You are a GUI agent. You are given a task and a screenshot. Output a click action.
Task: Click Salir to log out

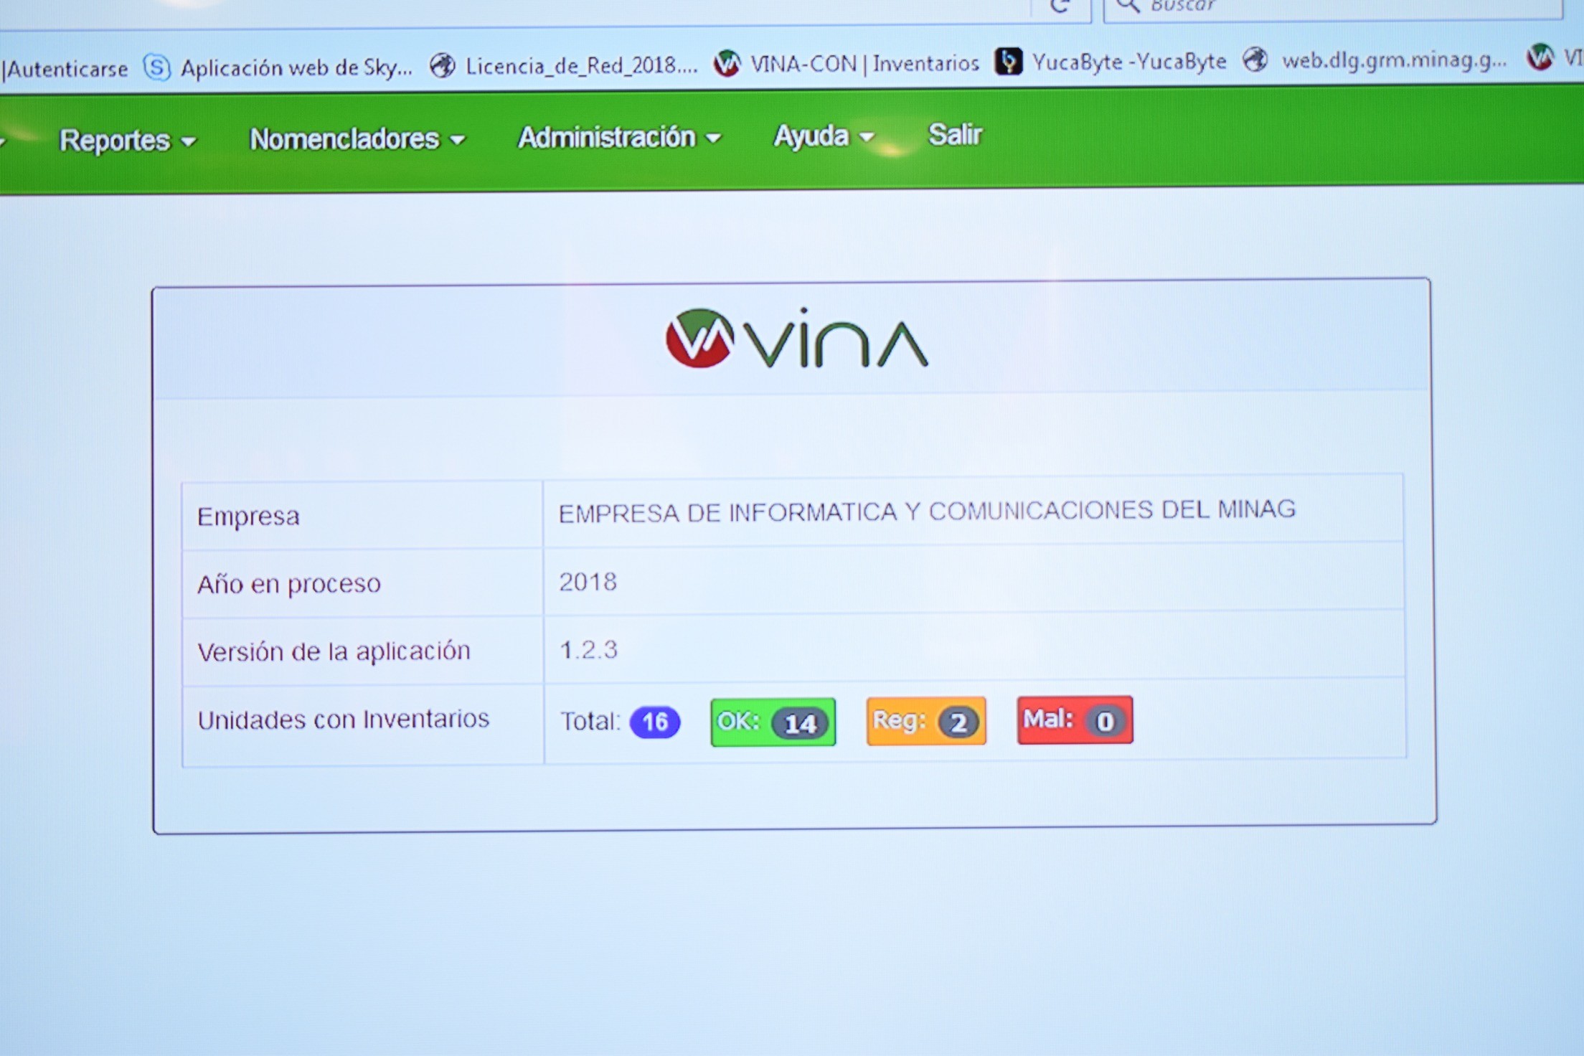[x=955, y=134]
